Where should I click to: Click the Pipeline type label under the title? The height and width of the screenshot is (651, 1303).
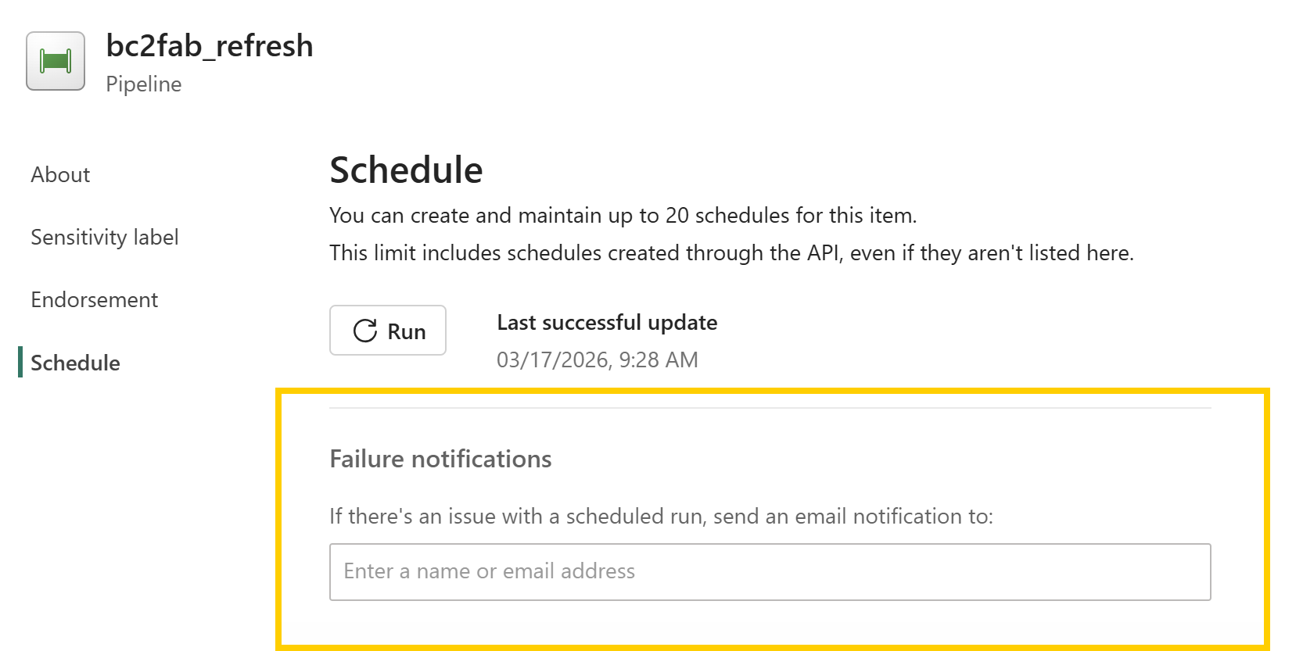click(143, 84)
